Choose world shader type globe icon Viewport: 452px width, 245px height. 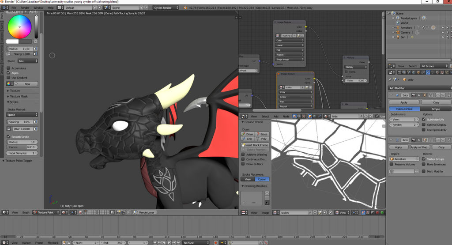[314, 116]
